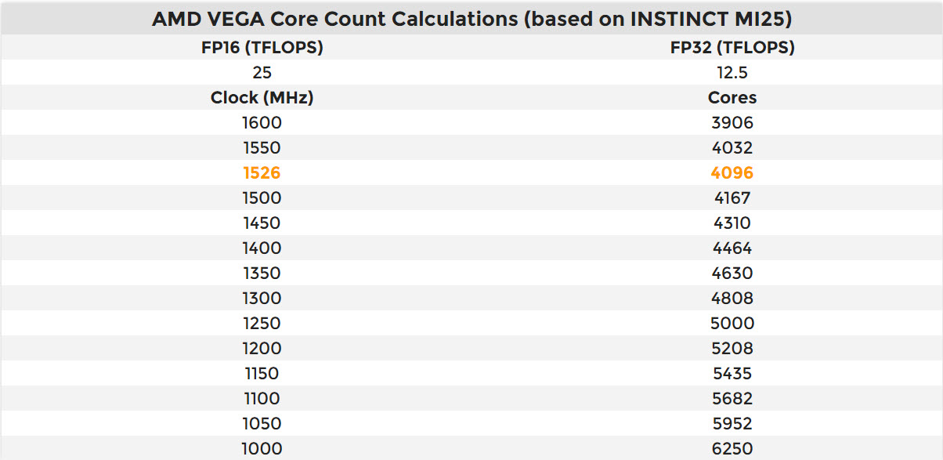Click the 1100 clock cell
Viewport: 943px width, 460px height.
[x=262, y=399]
